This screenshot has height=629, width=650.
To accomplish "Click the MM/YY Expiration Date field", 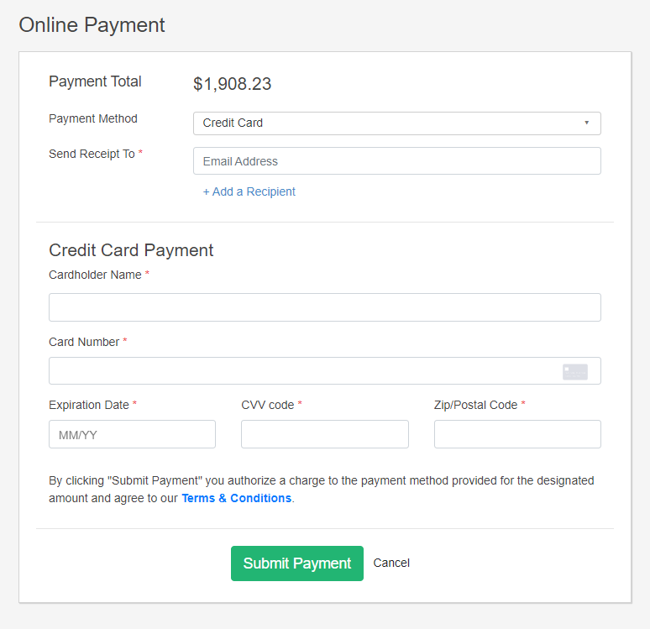I will [x=132, y=434].
